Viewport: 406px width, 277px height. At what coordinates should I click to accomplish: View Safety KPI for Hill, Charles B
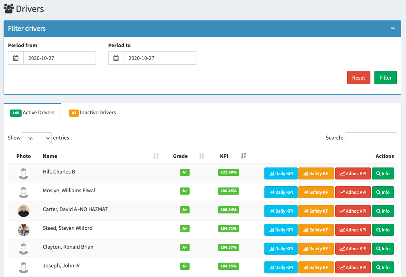316,173
